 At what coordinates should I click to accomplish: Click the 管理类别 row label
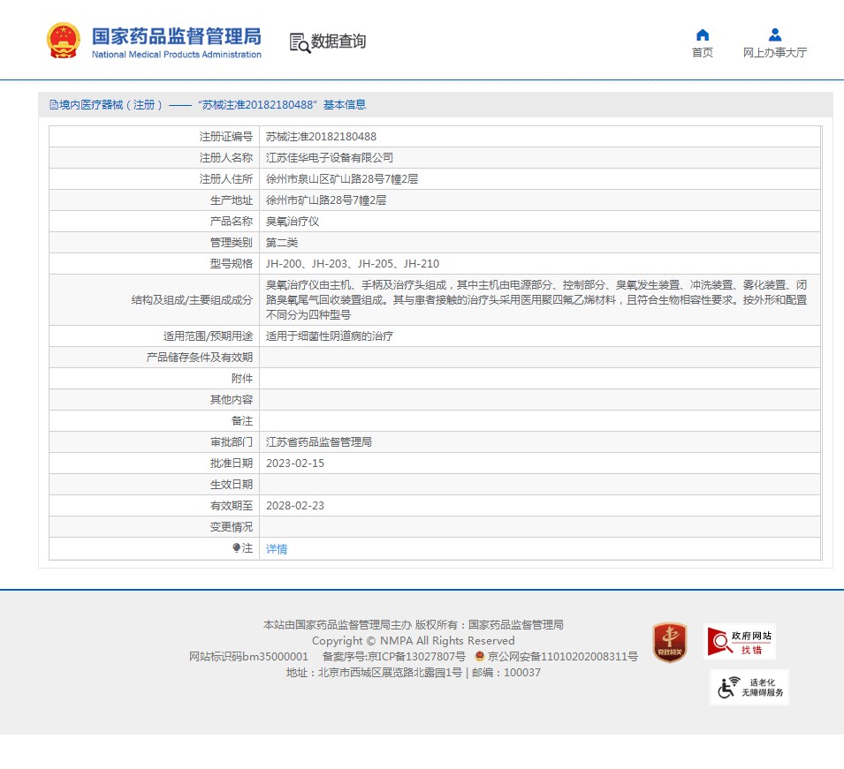pyautogui.click(x=232, y=243)
